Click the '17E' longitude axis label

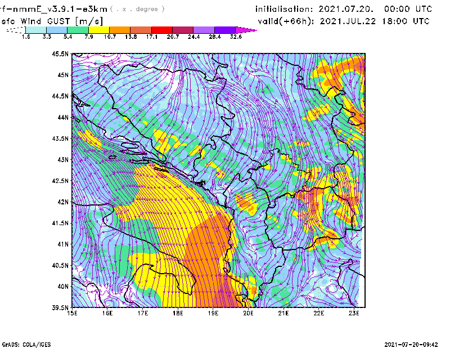[x=143, y=313]
